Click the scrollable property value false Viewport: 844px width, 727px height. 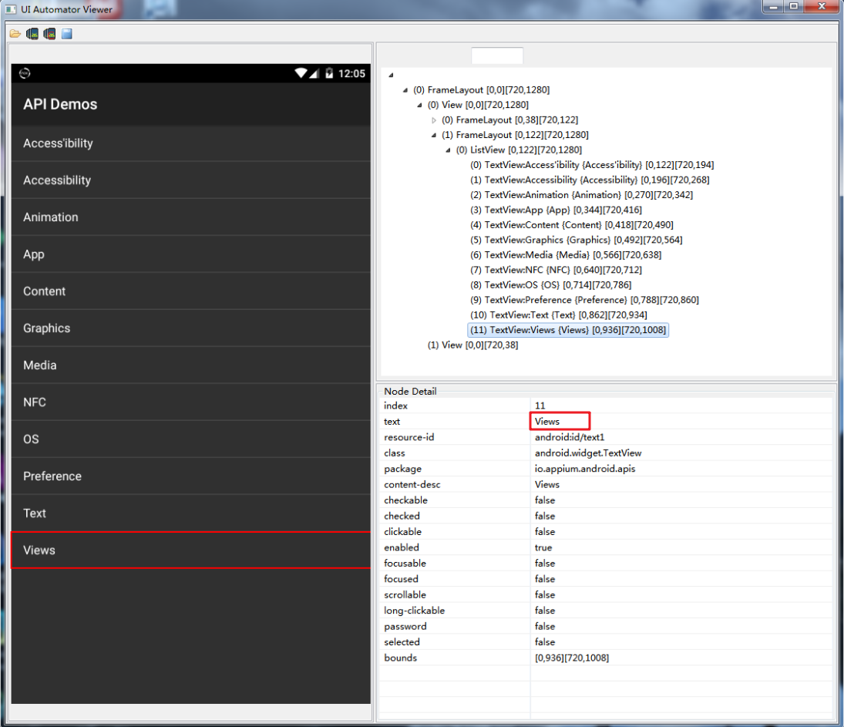[545, 595]
